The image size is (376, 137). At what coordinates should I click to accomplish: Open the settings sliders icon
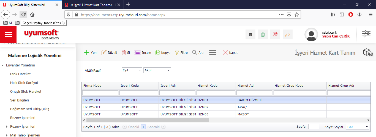click(366, 34)
